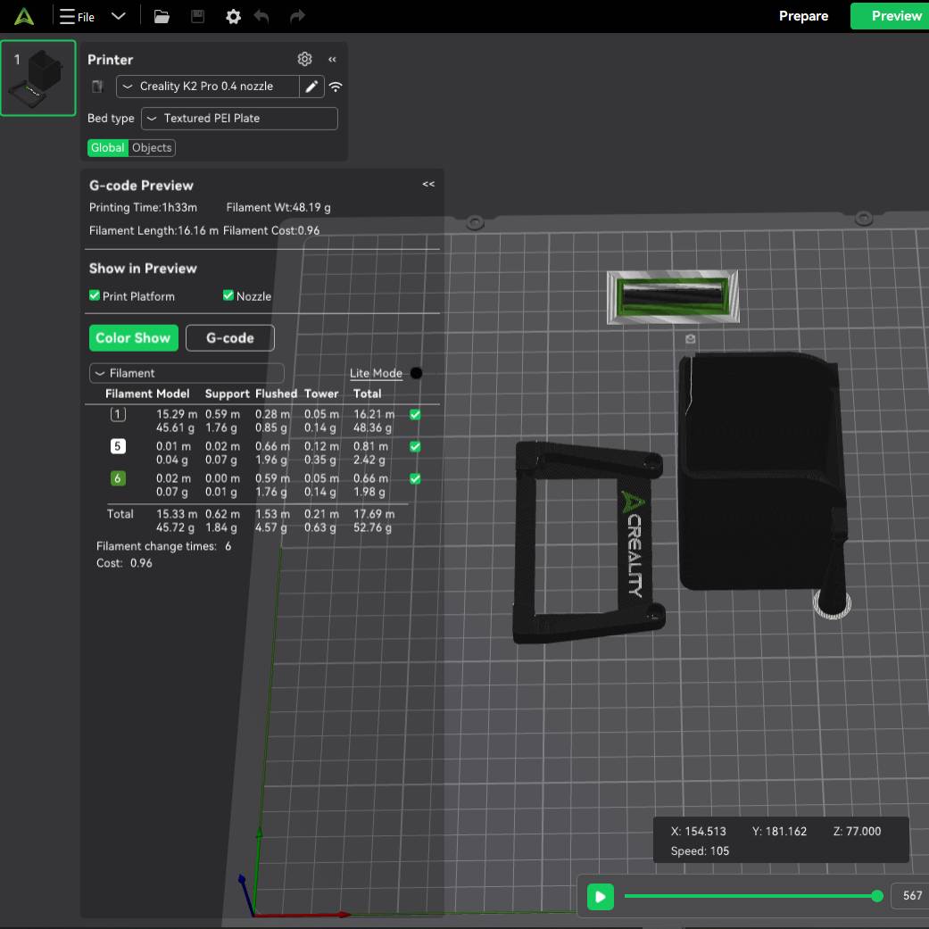Screen dimensions: 929x929
Task: Click the WiFi icon next to the printer
Action: pos(335,87)
